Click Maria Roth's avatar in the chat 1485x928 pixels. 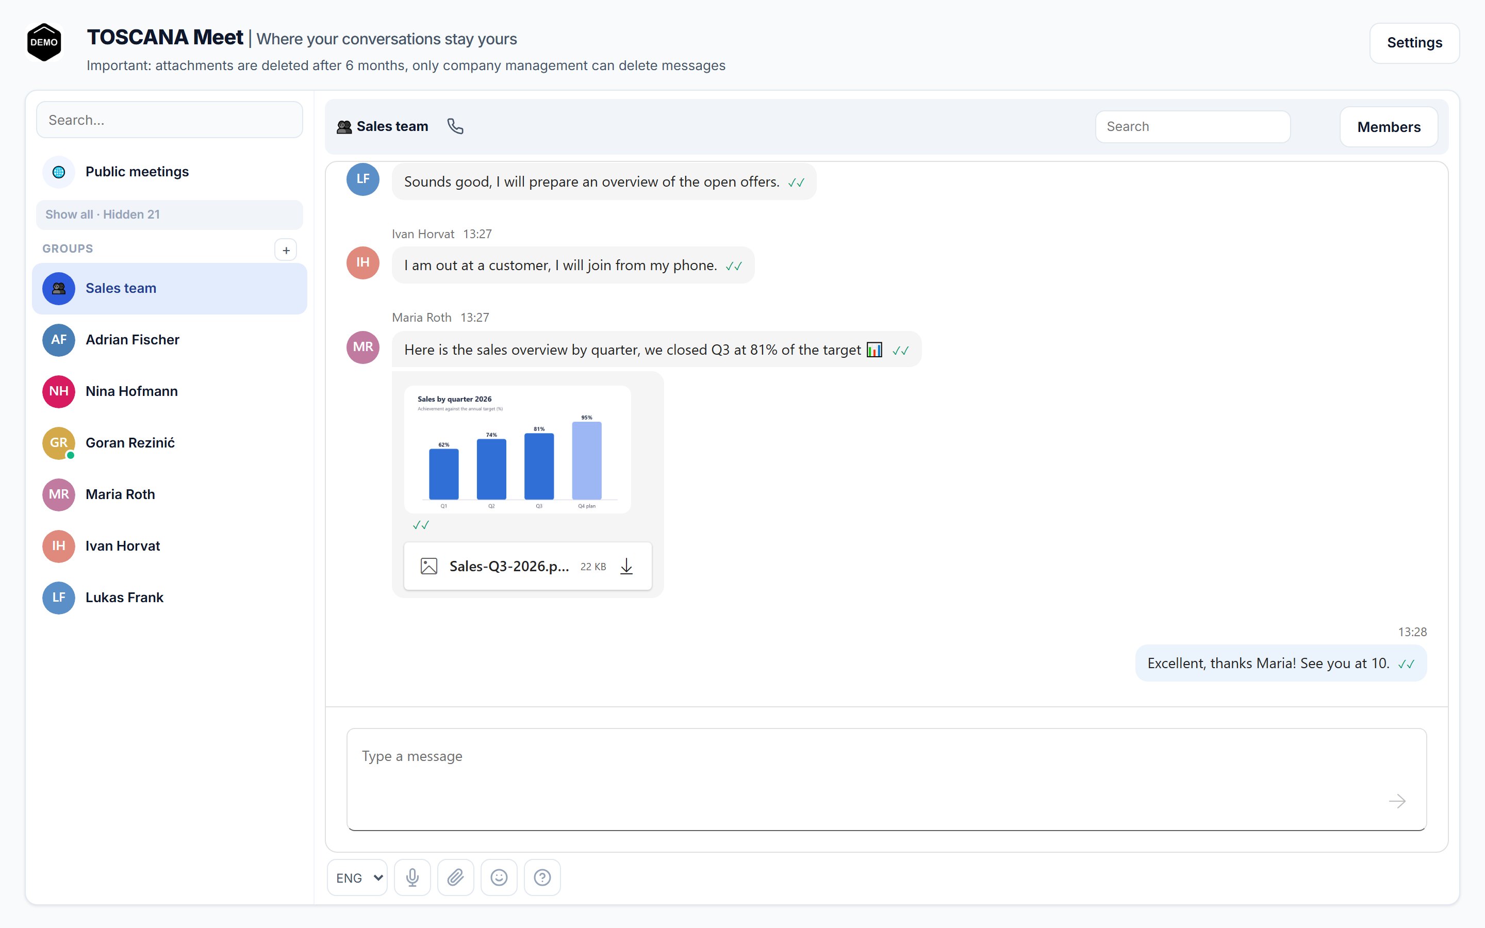click(x=364, y=347)
